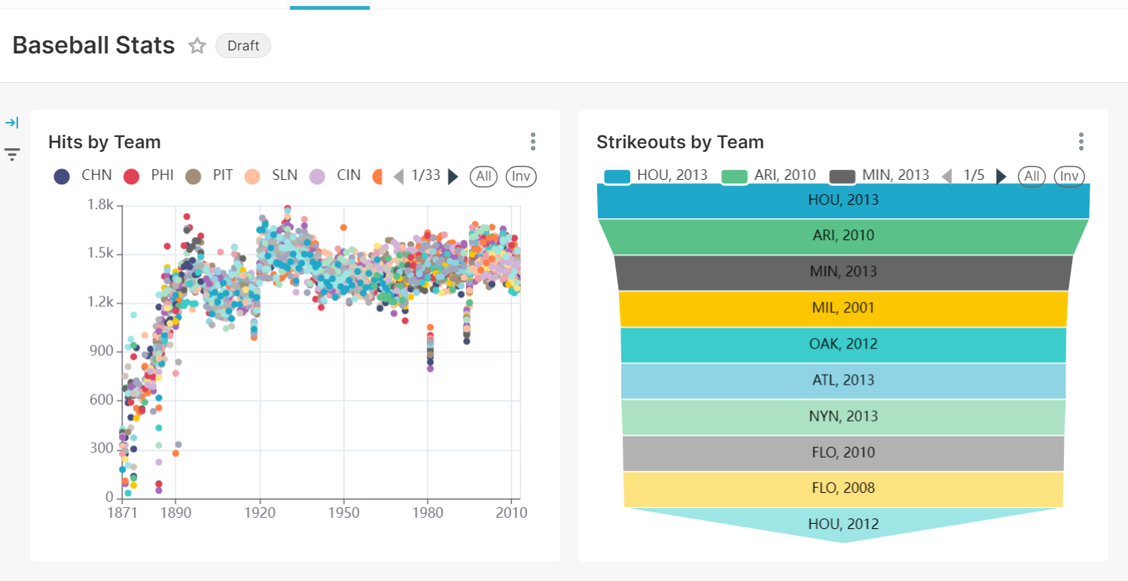
Task: Open the filters icon in the sidebar
Action: (x=12, y=154)
